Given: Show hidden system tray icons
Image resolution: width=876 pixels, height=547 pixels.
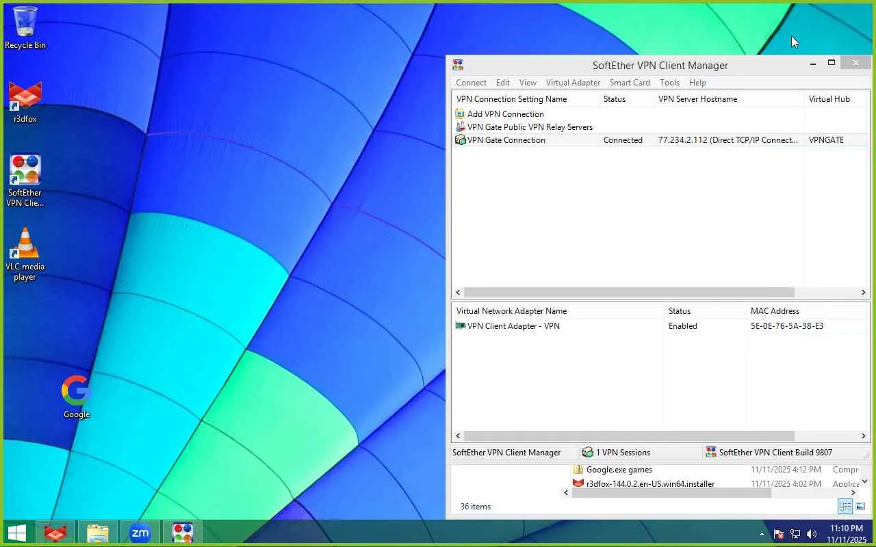Looking at the screenshot, I should pyautogui.click(x=762, y=534).
